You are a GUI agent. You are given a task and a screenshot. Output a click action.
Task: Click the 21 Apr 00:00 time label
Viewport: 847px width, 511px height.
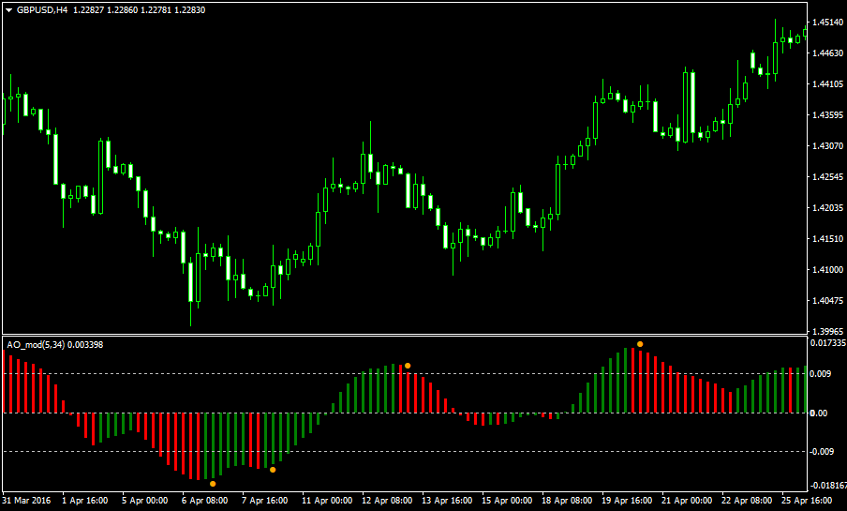click(687, 501)
